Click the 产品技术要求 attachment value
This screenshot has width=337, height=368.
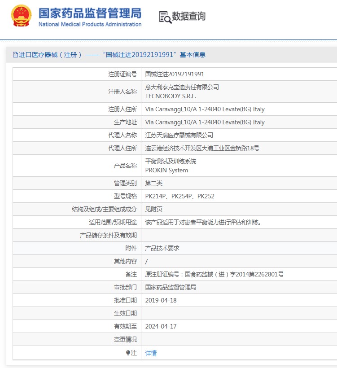click(x=162, y=248)
